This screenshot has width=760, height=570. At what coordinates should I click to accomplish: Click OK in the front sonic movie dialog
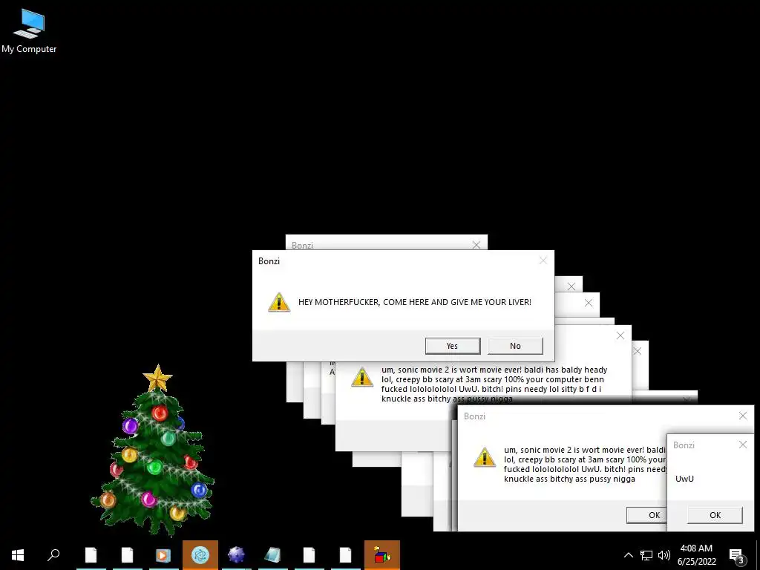point(646,515)
